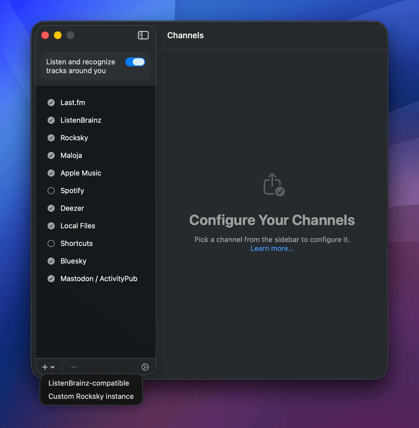Viewport: 419px width, 428px height.
Task: Uncheck the Mastodon / ActivityPub checkmark
Action: pos(51,279)
